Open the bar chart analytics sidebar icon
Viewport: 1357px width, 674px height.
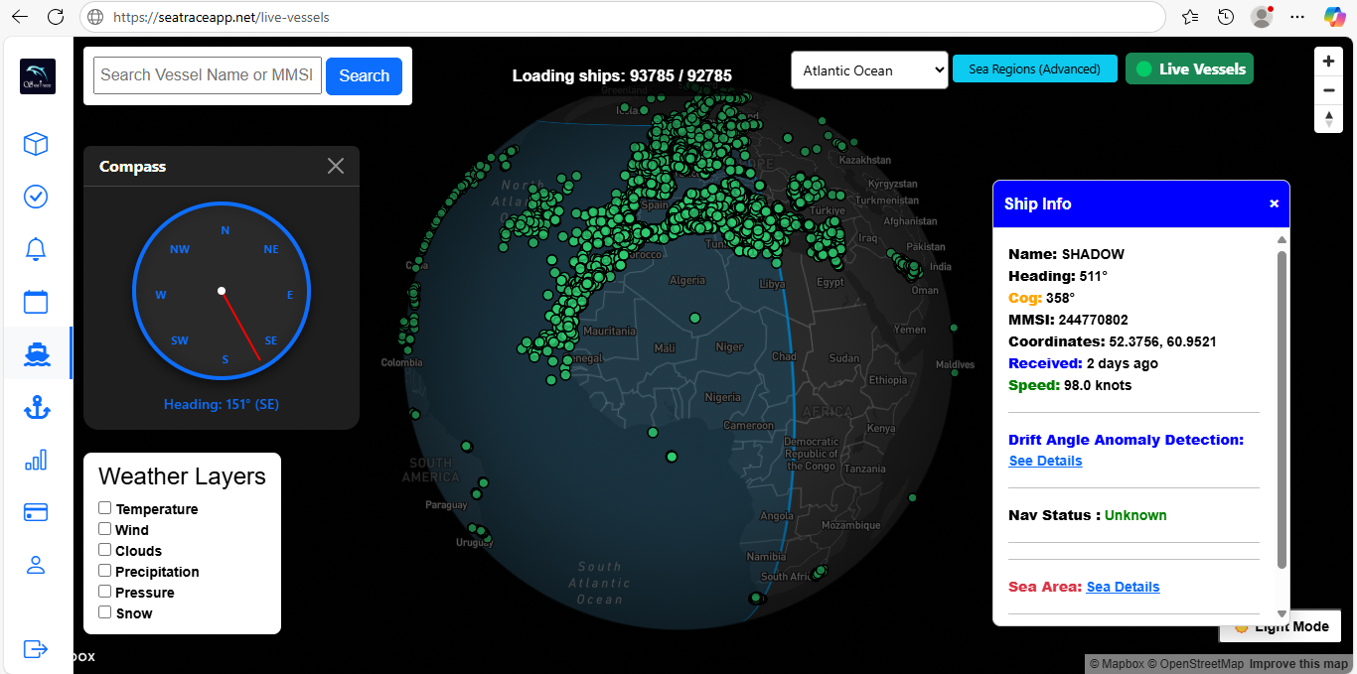(36, 460)
